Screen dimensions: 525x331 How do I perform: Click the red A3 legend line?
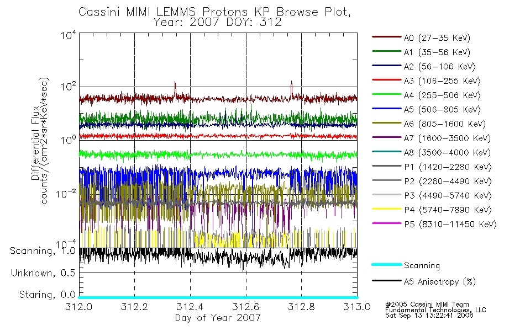click(386, 80)
